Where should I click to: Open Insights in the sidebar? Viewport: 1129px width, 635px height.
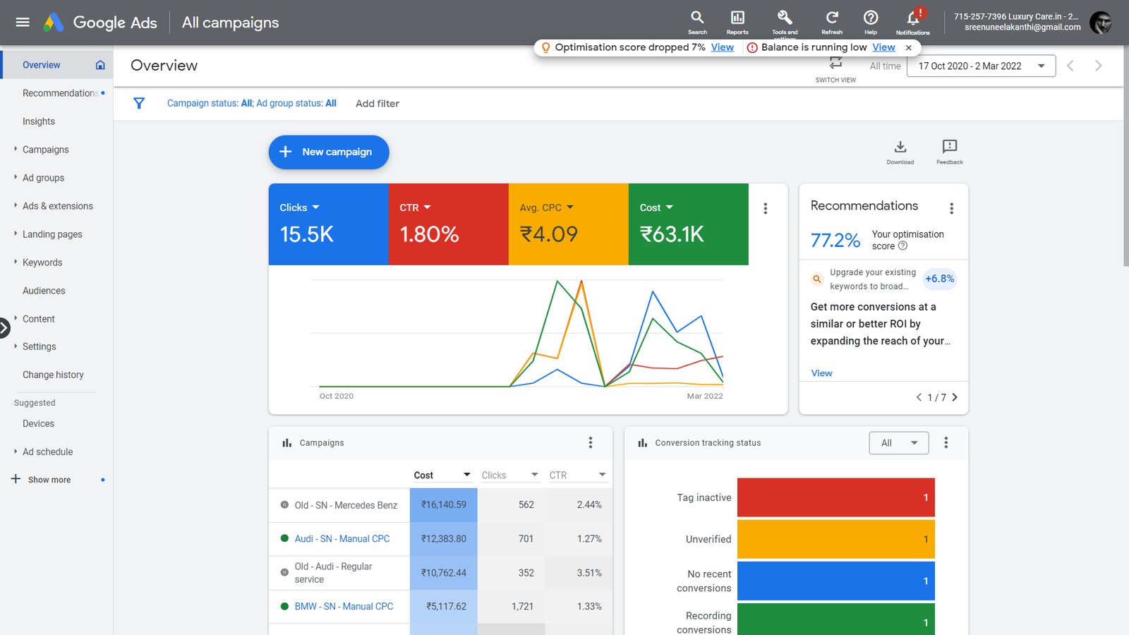(x=39, y=121)
